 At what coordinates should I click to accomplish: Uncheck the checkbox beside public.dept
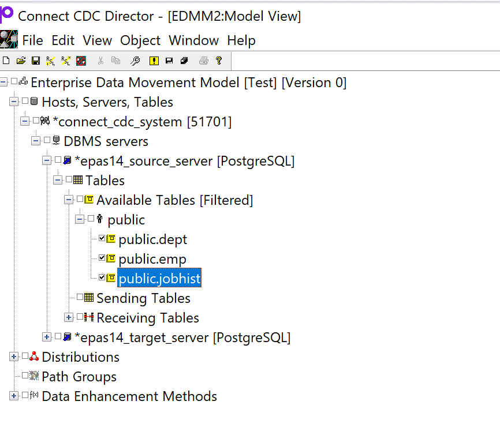tap(103, 238)
